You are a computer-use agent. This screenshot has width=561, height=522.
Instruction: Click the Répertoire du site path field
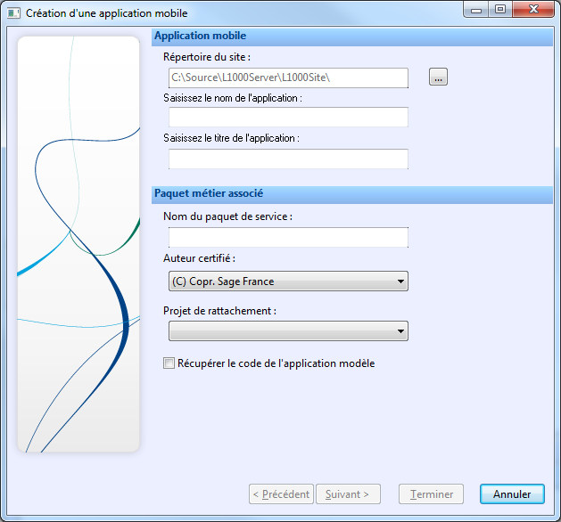point(288,77)
